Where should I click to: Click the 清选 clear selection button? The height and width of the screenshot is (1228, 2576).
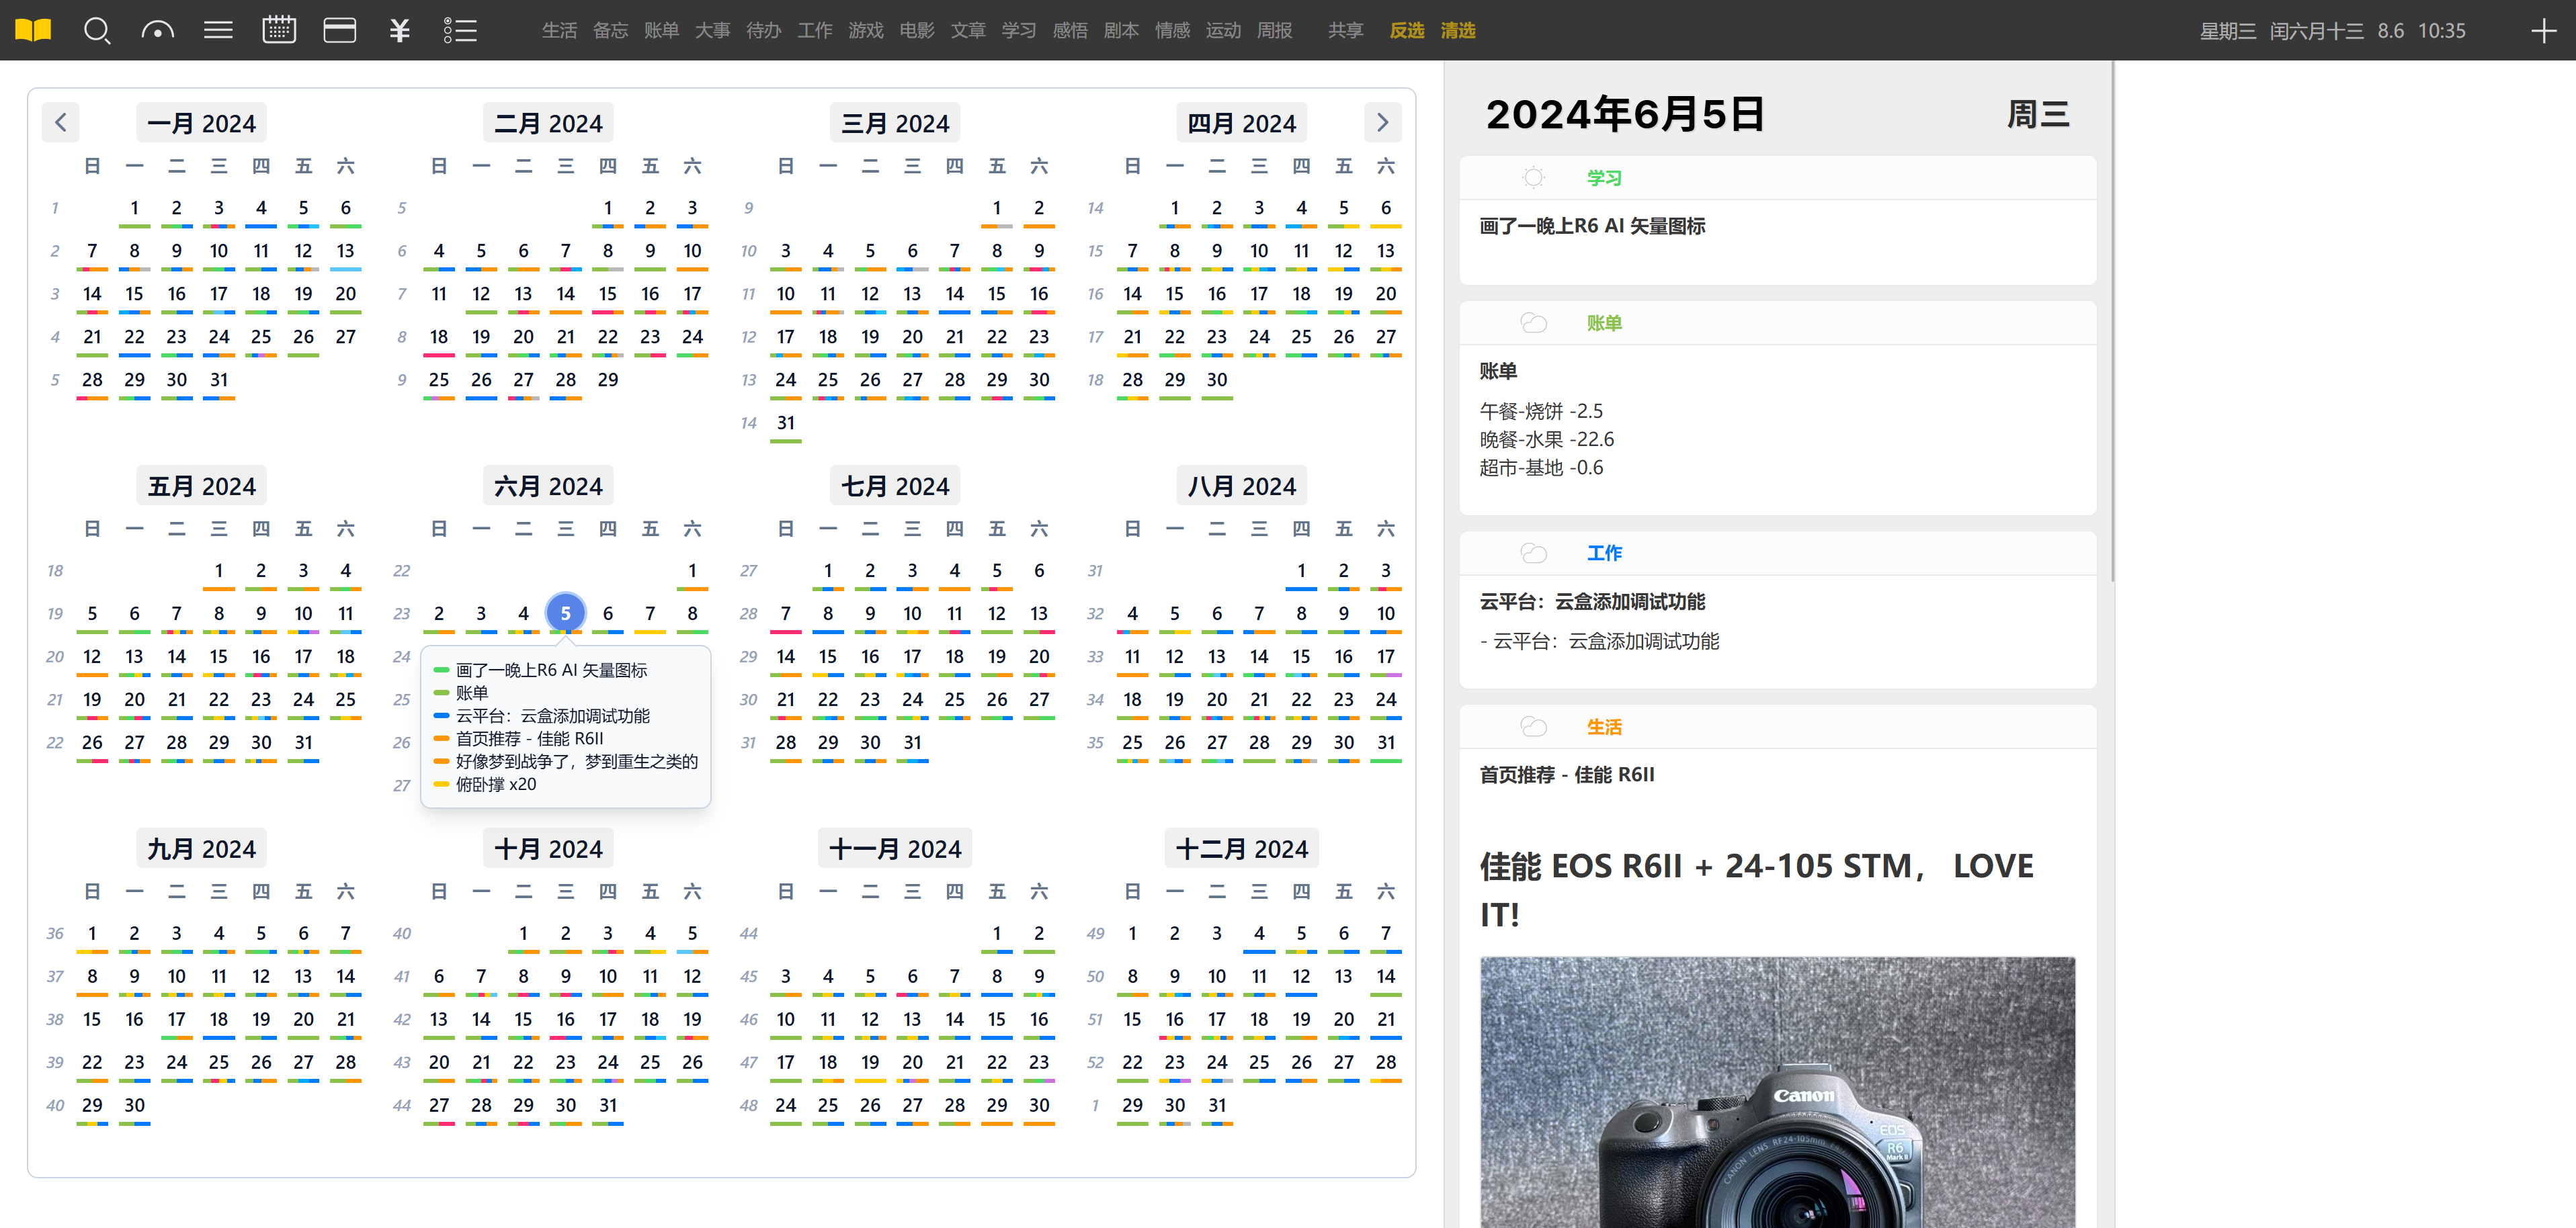1457,30
